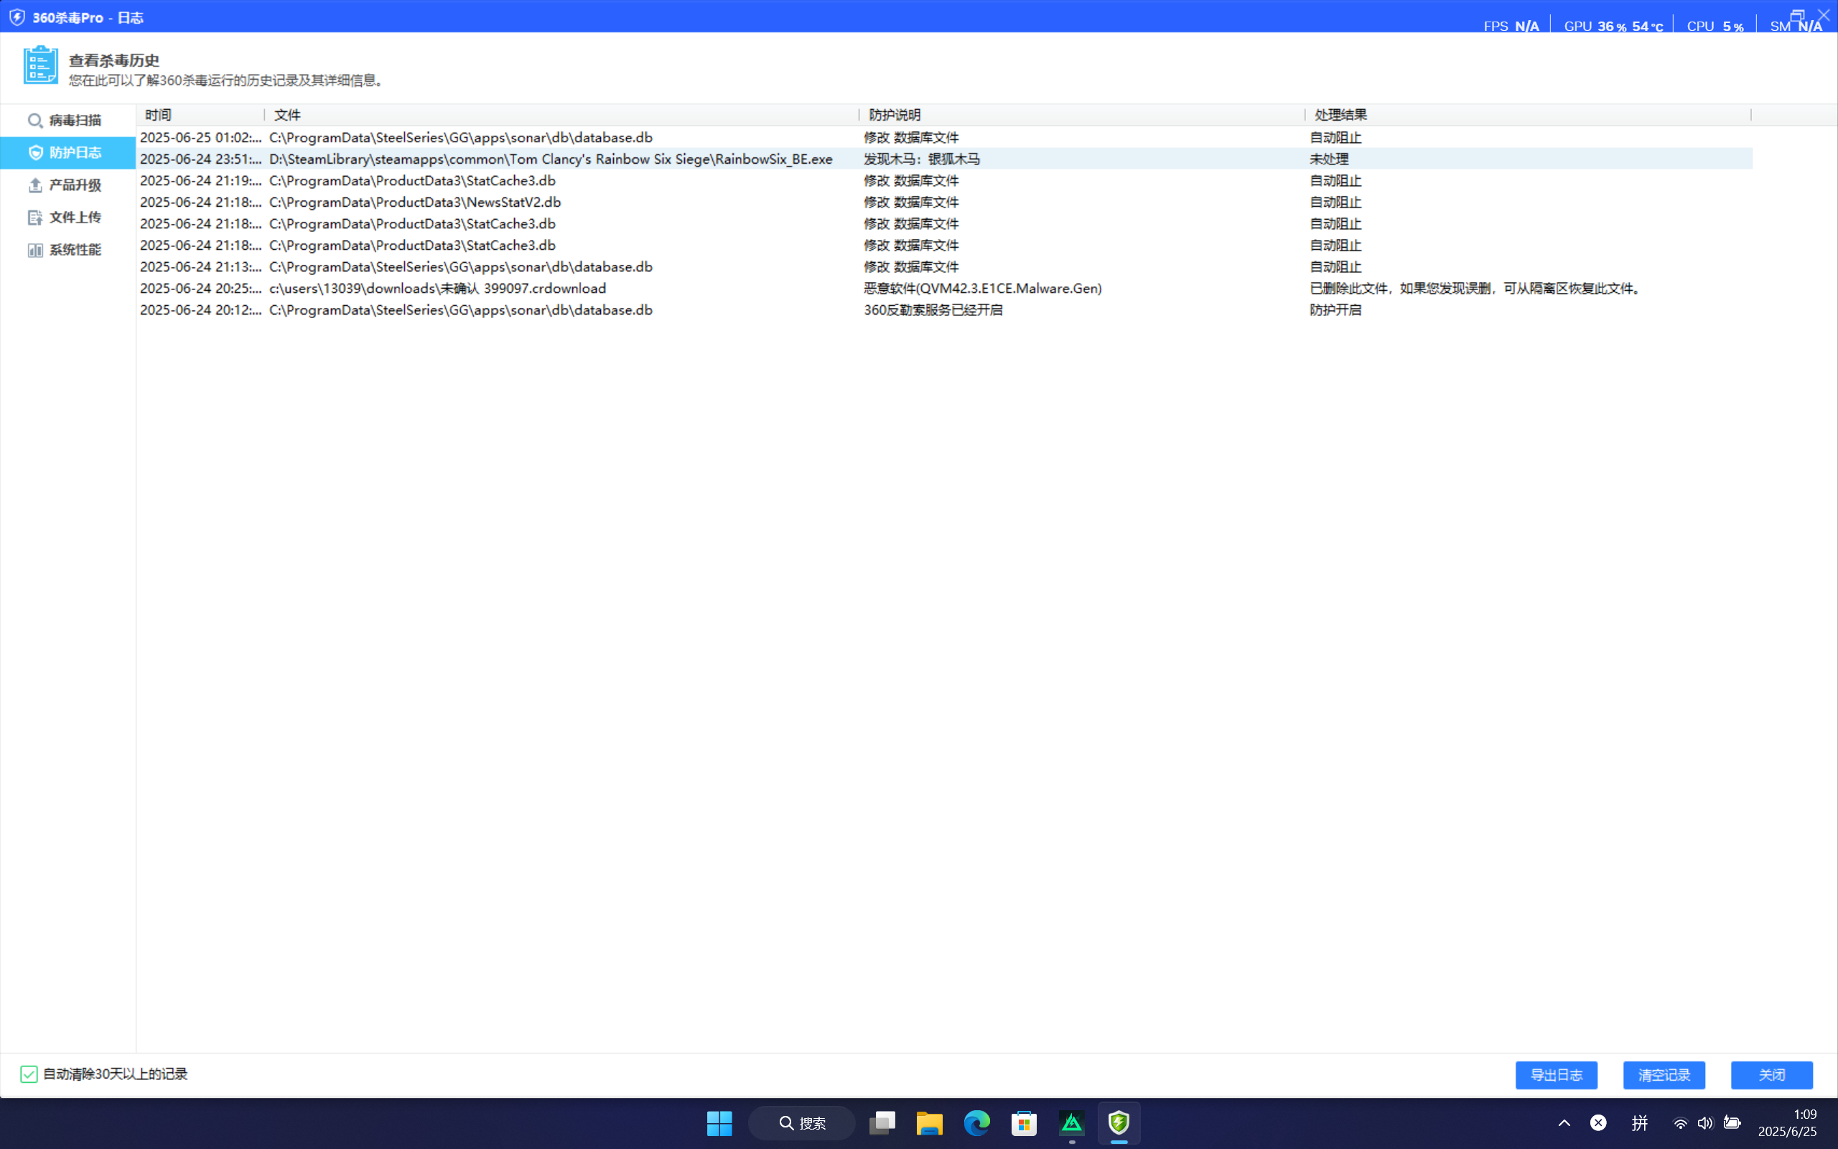The width and height of the screenshot is (1838, 1149).
Task: Click the Microsoft Store taskbar icon
Action: pyautogui.click(x=1024, y=1122)
